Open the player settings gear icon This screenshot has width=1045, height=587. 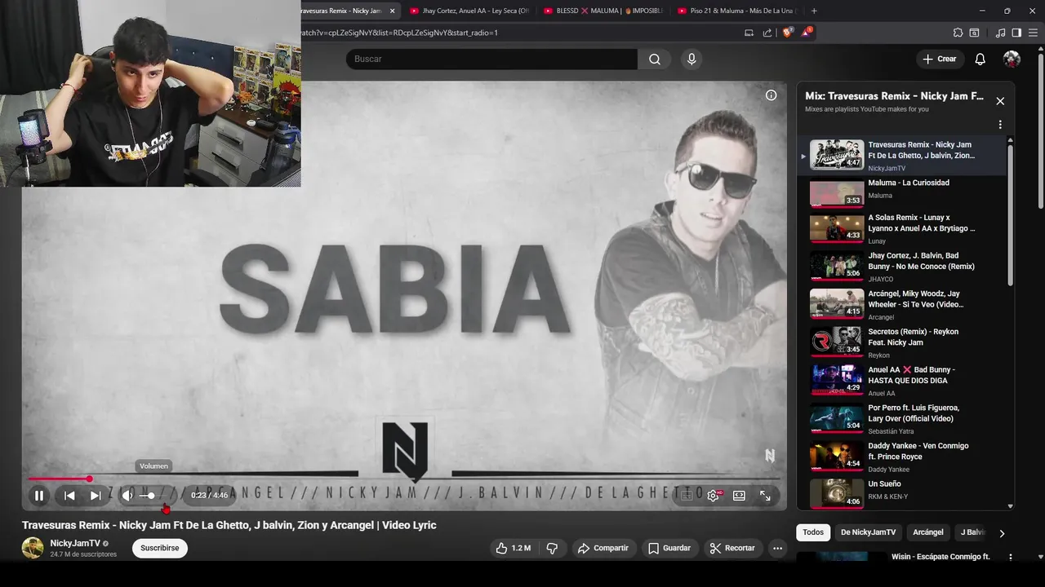click(713, 495)
